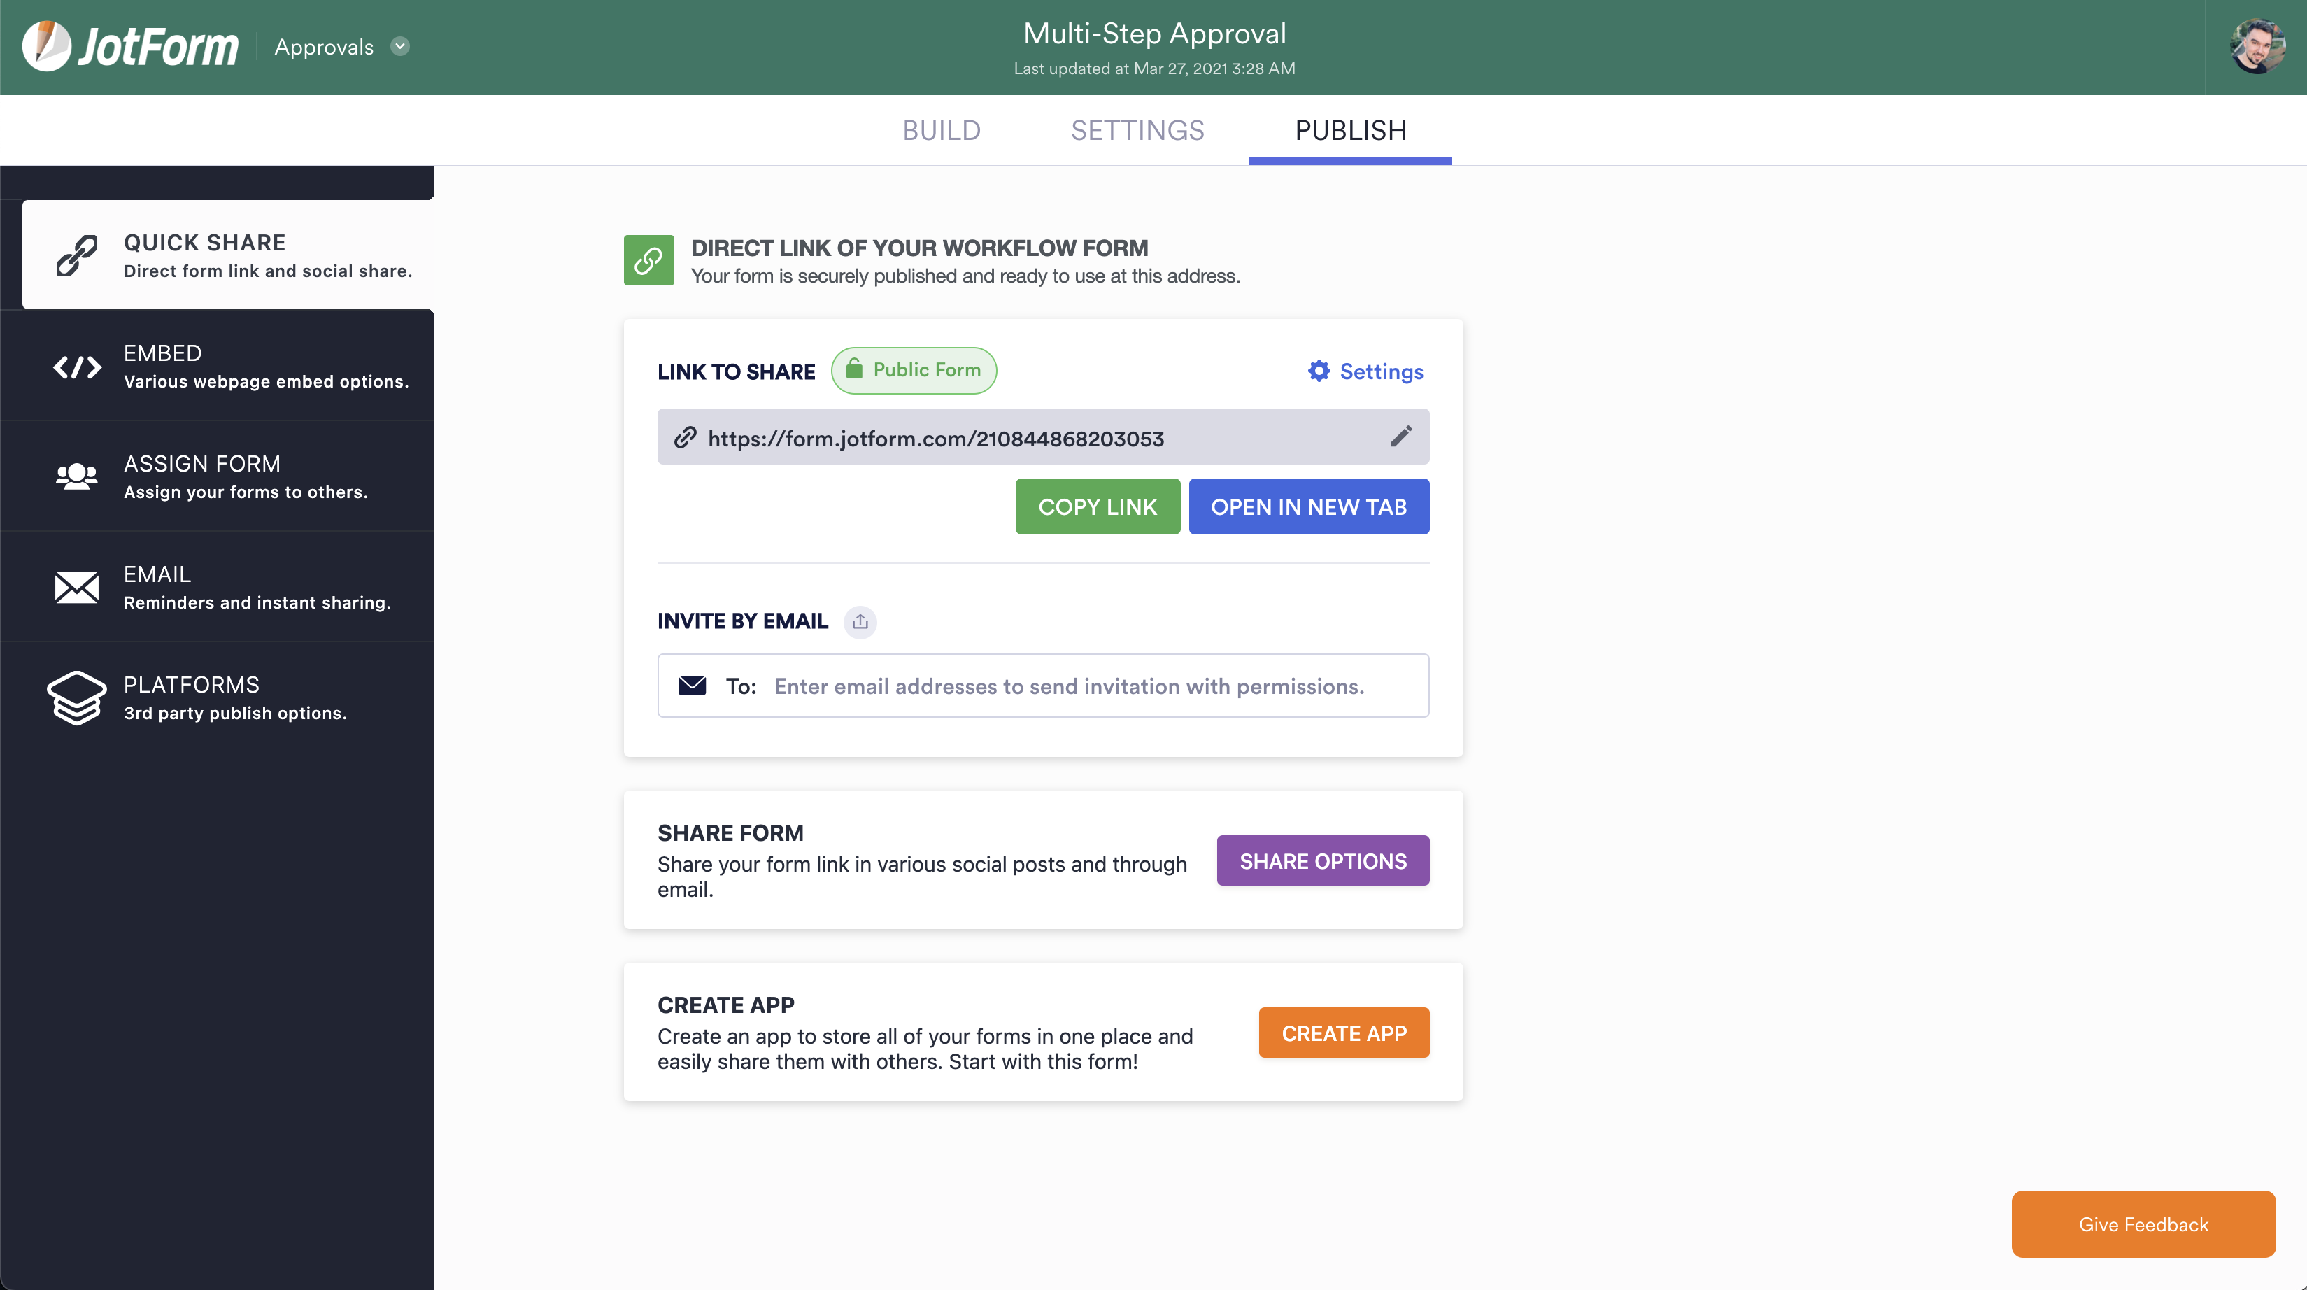Click the Public Form lock badge
Viewport: 2307px width, 1290px height.
pyautogui.click(x=914, y=370)
